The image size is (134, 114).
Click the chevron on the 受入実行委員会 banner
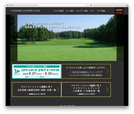click(x=107, y=71)
